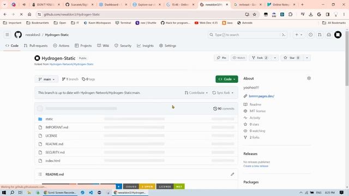Star the repository
The height and width of the screenshot is (196, 349).
coord(292,58)
